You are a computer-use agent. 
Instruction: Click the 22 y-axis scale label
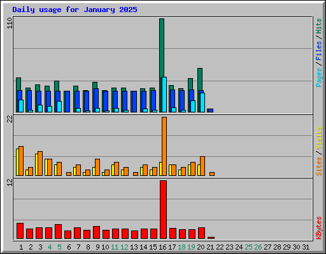(x=10, y=119)
